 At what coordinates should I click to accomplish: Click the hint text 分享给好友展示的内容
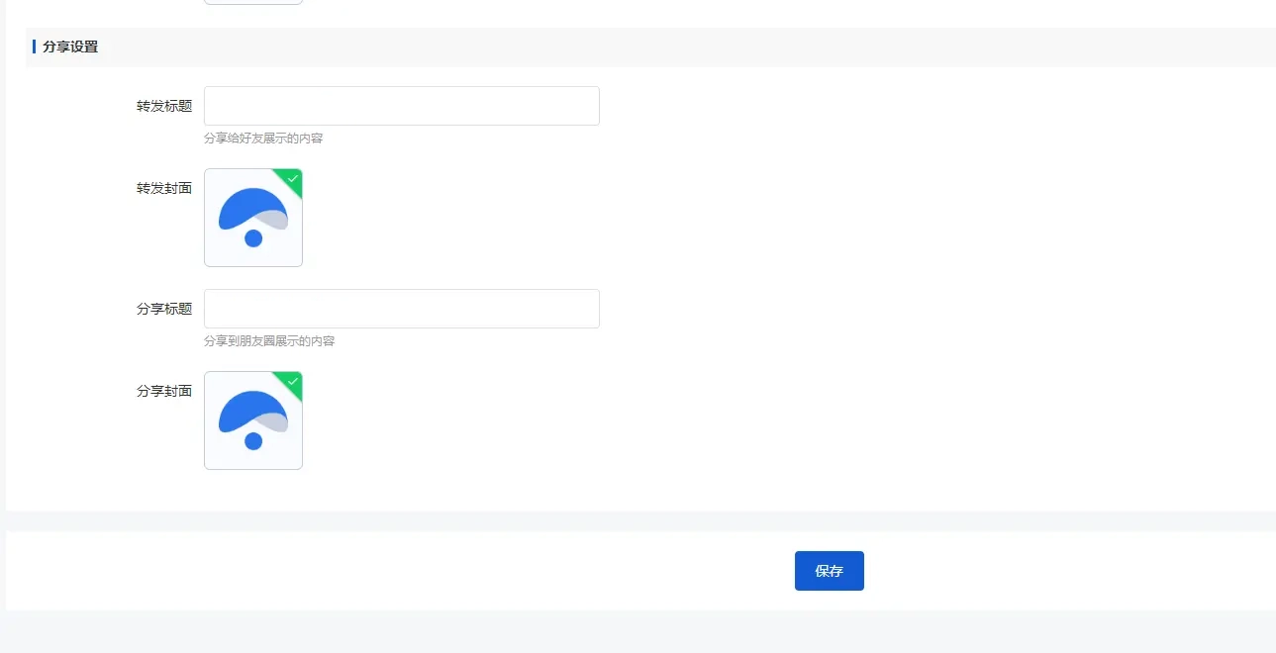tap(263, 139)
